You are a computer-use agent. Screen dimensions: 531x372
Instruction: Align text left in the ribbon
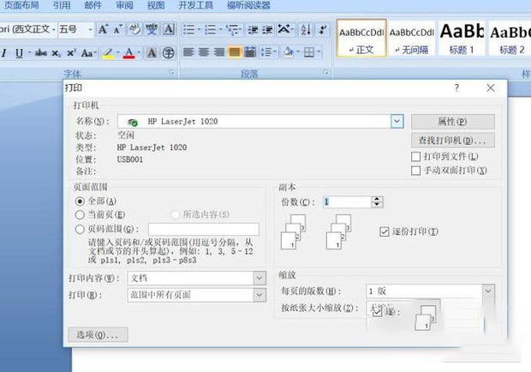[x=188, y=52]
